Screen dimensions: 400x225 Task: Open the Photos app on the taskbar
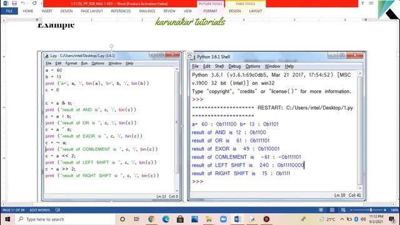(x=194, y=219)
